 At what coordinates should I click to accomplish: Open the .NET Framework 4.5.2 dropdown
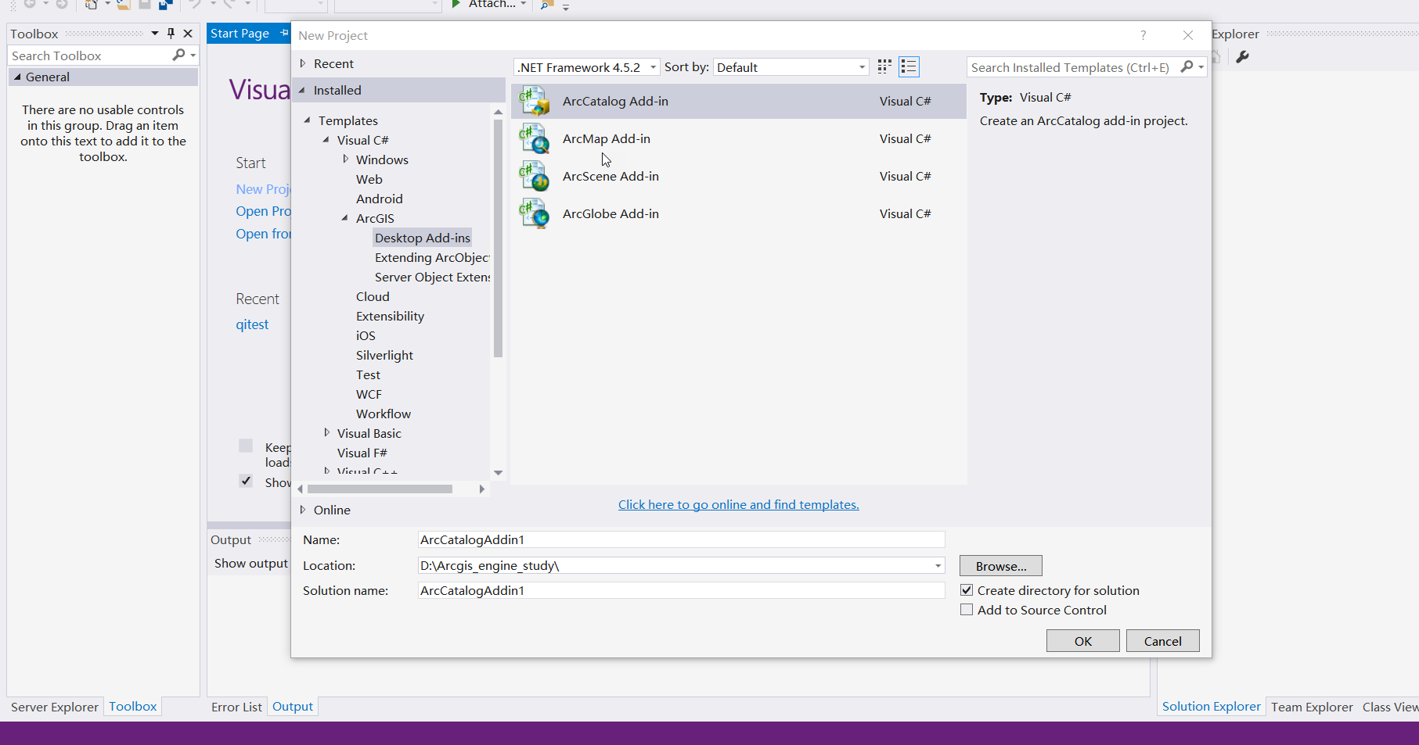(653, 67)
